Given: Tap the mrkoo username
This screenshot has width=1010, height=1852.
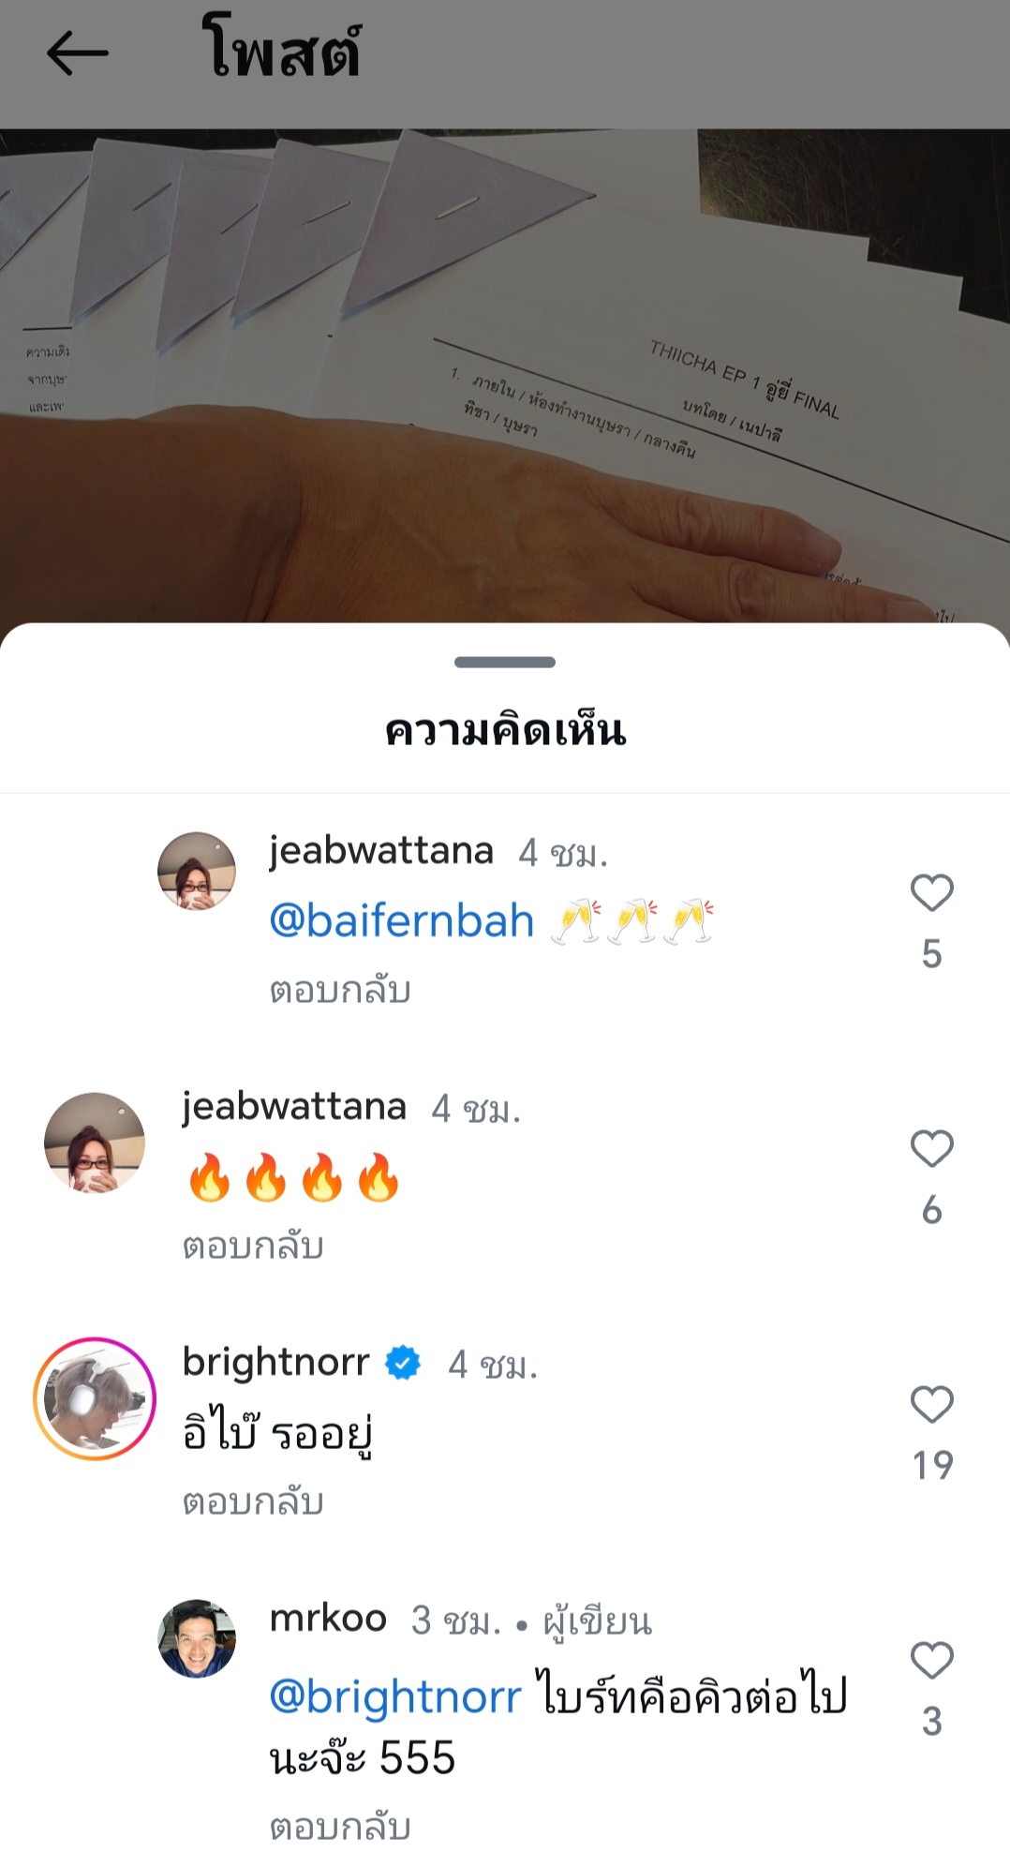Looking at the screenshot, I should (x=328, y=1619).
